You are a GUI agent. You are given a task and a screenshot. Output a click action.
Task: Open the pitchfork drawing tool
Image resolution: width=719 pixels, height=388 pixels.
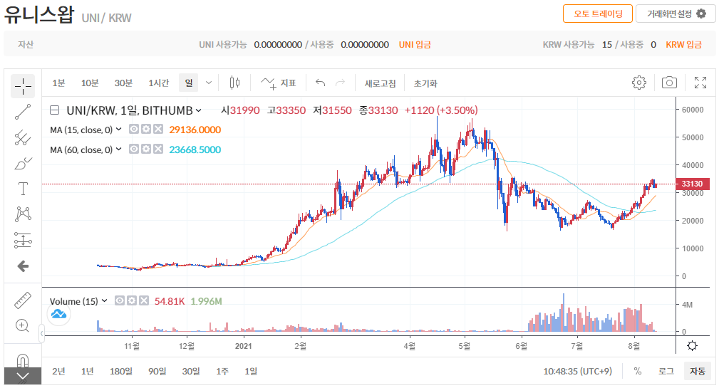coord(23,137)
